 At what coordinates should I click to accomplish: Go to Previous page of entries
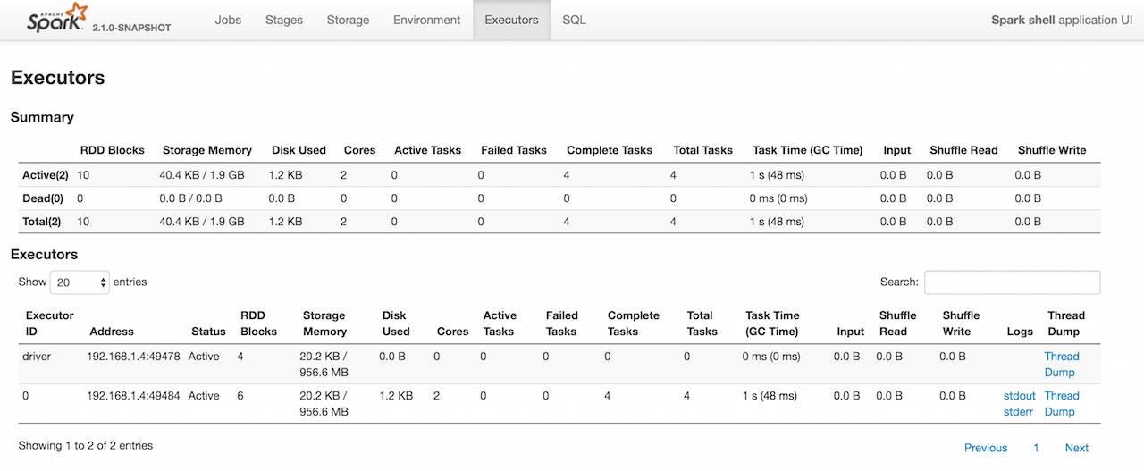[985, 448]
